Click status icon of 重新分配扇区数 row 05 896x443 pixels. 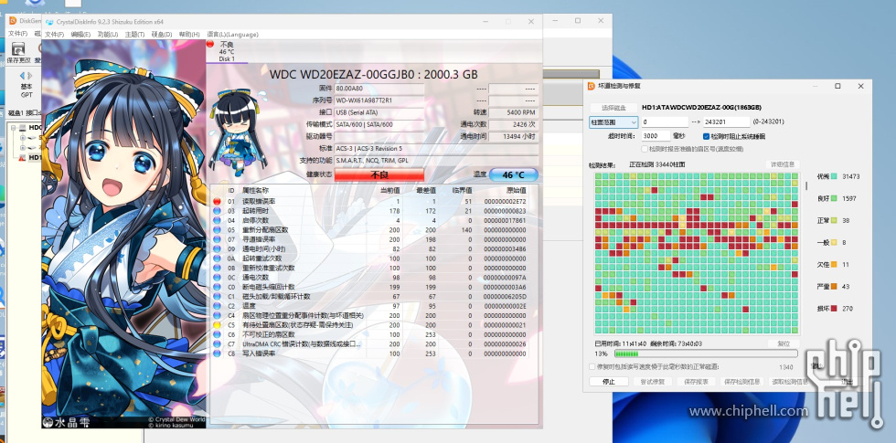tap(217, 230)
